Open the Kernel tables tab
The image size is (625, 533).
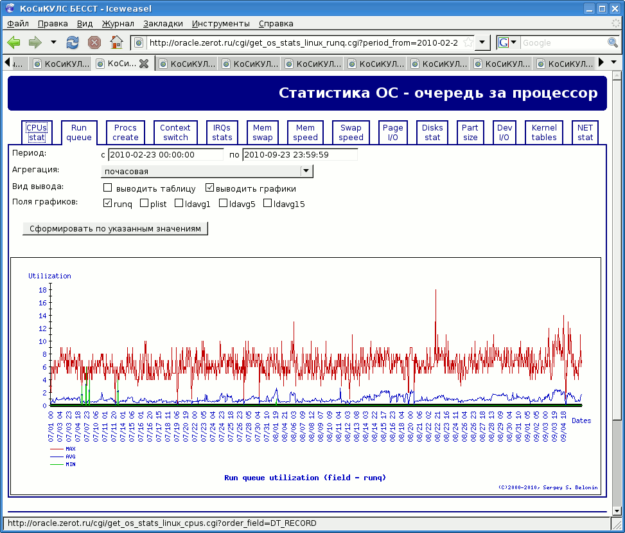pos(544,132)
